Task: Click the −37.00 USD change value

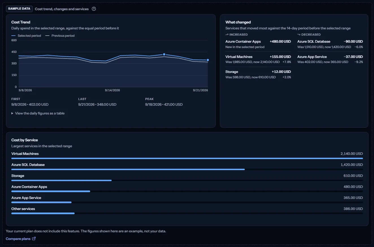Action: 353,57
